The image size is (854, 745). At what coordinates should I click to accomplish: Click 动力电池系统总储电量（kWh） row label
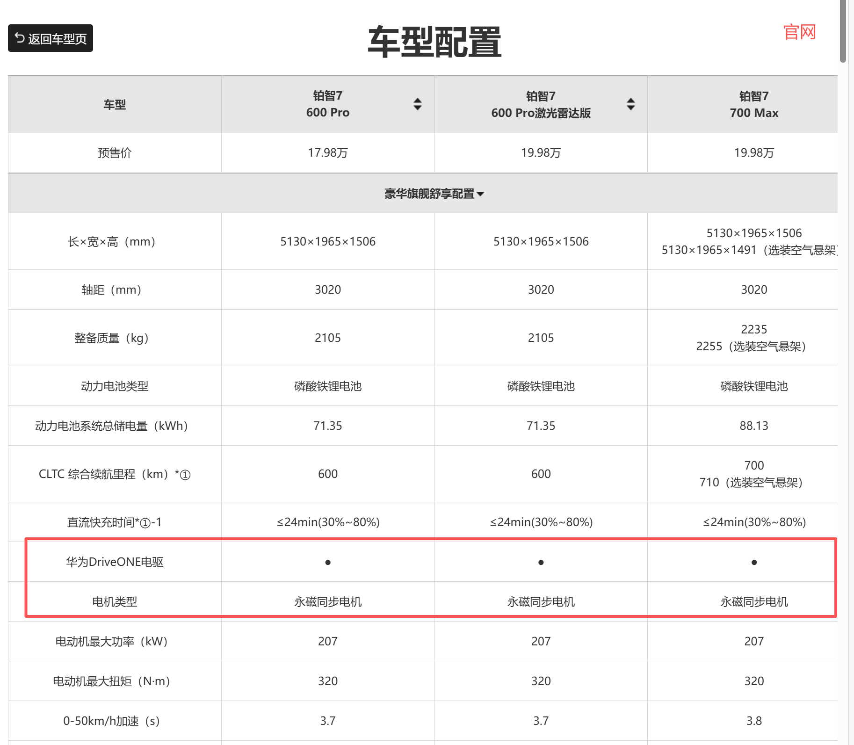pos(112,426)
